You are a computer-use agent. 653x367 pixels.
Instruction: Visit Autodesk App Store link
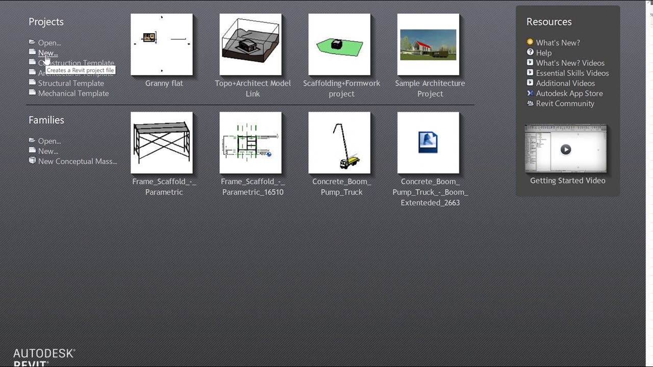click(569, 93)
